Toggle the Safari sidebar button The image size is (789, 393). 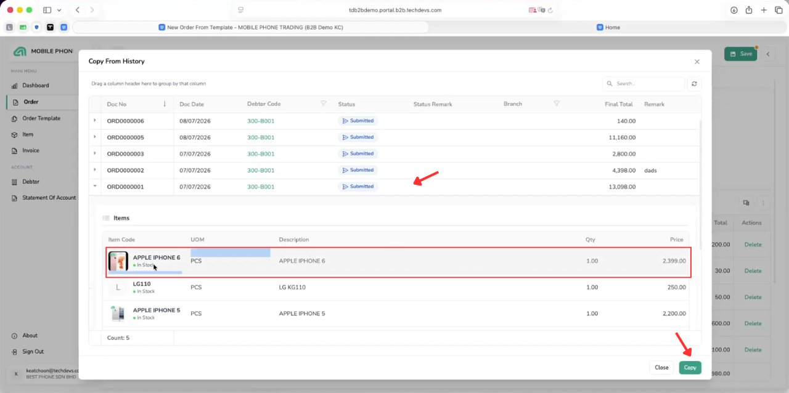tap(47, 10)
